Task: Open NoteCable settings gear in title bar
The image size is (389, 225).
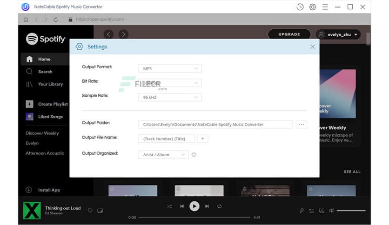Action: click(x=313, y=7)
